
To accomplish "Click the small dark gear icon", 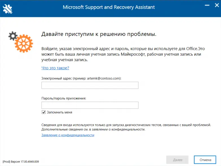I will (x=13, y=36).
